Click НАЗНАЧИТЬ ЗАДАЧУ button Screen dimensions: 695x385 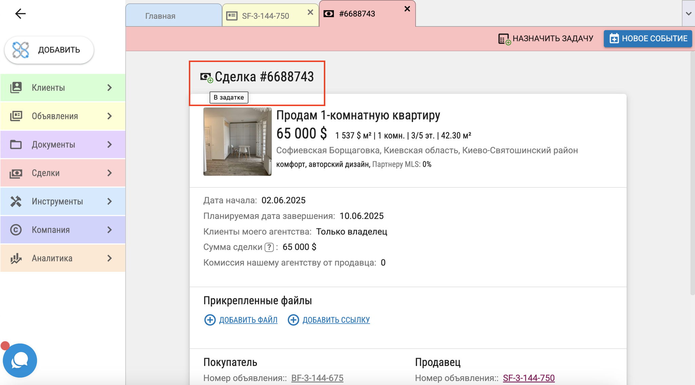(x=546, y=39)
